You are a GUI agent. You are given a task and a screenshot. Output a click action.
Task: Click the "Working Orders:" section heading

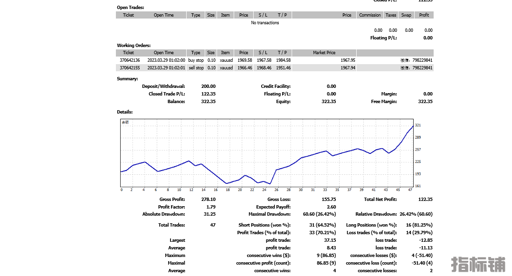(x=133, y=46)
